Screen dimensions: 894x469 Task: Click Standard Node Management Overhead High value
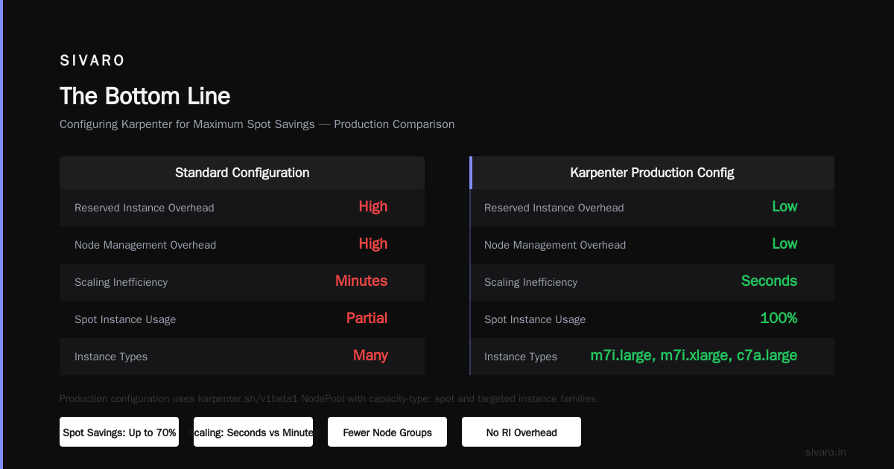[x=373, y=244]
